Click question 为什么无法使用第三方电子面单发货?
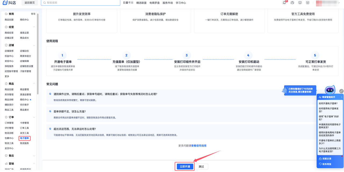 [x=330, y=150]
